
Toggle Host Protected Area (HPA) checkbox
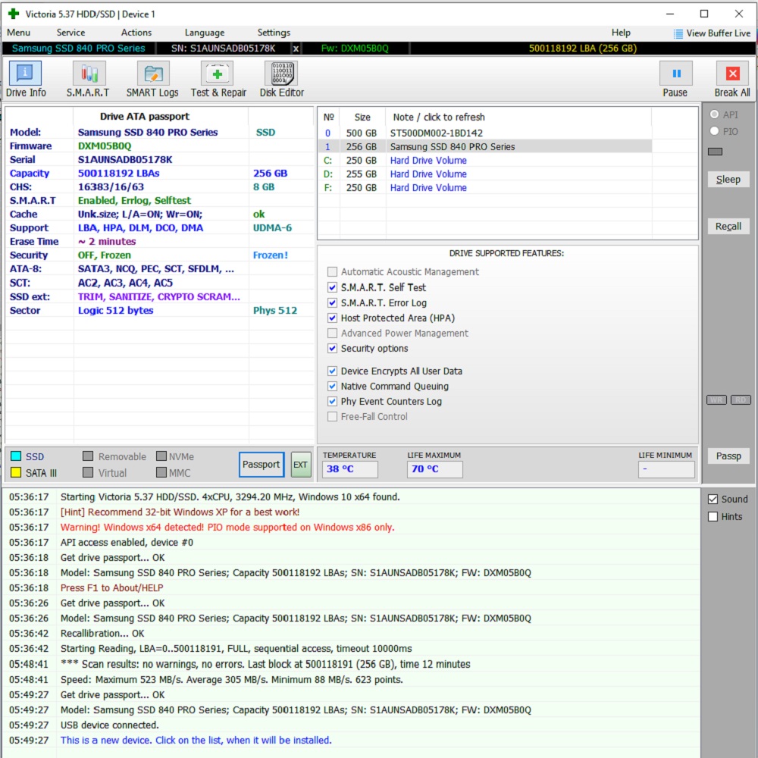click(332, 318)
